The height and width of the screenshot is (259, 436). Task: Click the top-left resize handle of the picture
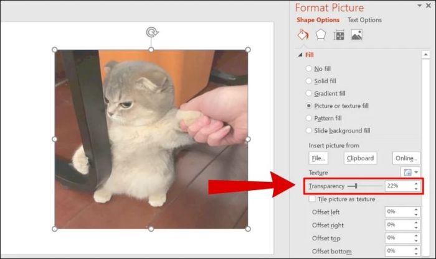55,50
